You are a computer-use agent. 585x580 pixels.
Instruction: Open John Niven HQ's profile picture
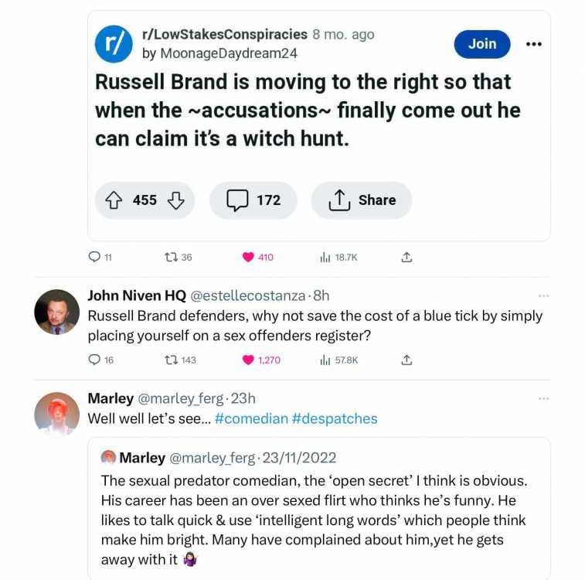point(56,312)
